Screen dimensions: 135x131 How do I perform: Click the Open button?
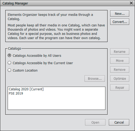pyautogui.click(x=95, y=122)
